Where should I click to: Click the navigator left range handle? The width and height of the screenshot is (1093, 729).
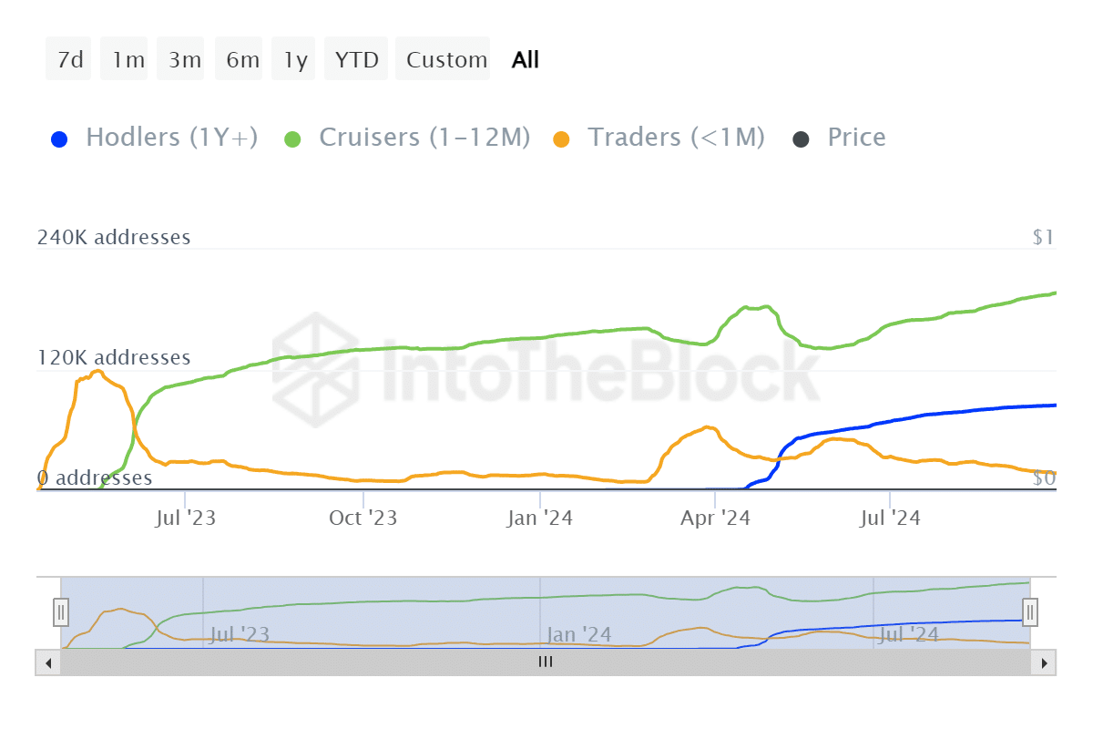[x=61, y=611]
